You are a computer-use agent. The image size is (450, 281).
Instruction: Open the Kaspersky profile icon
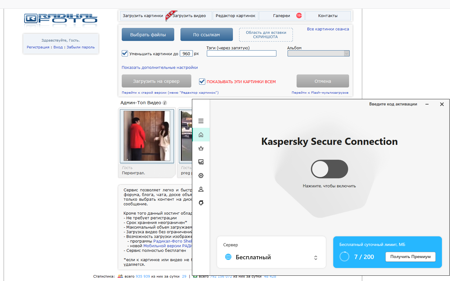pos(201,189)
